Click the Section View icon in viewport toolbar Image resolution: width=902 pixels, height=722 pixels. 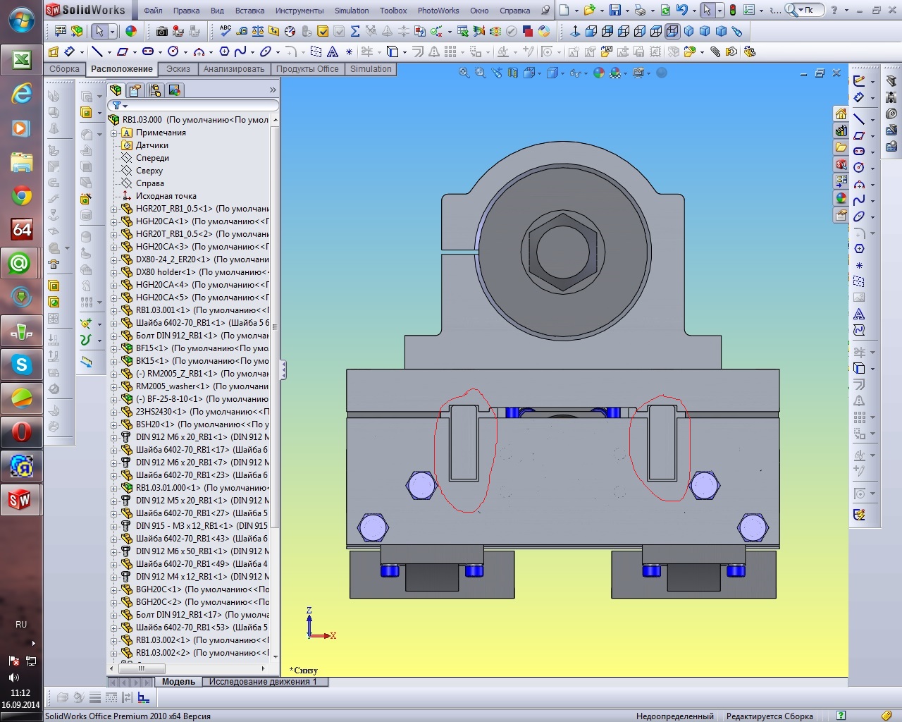[513, 73]
